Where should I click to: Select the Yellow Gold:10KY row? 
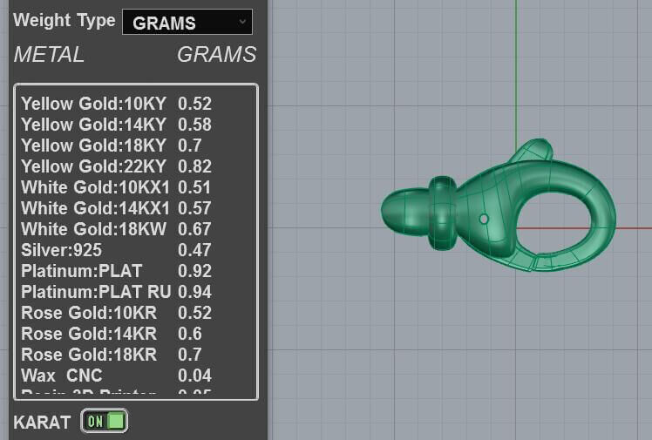tap(117, 104)
